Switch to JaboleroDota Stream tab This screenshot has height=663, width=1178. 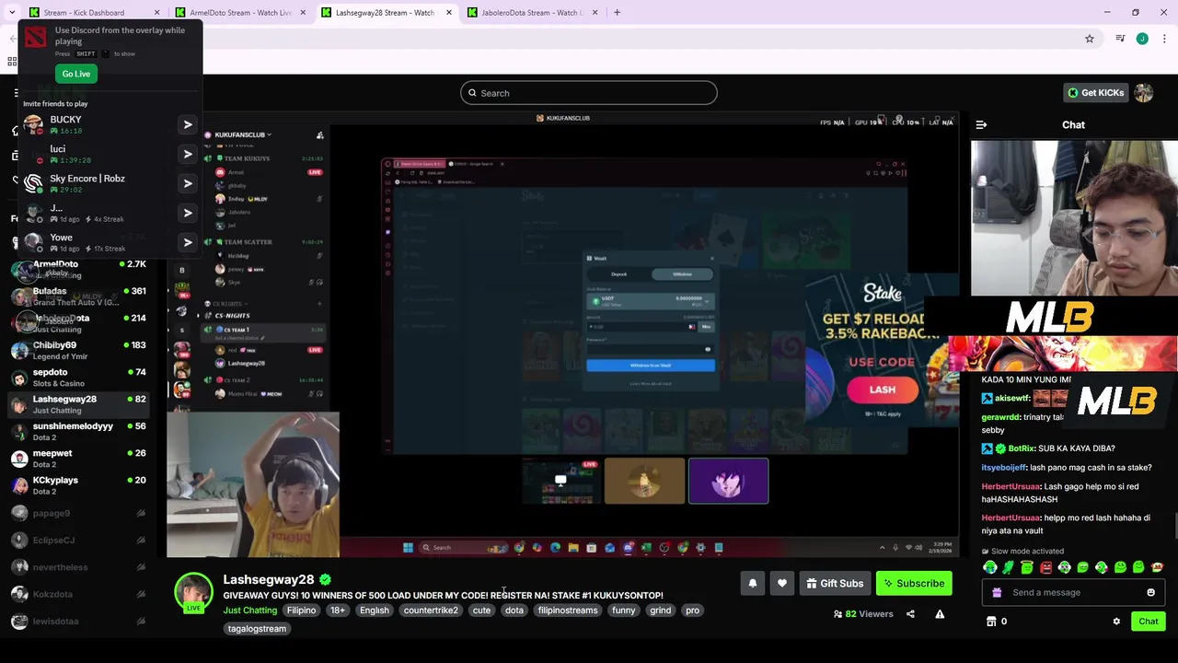point(532,13)
